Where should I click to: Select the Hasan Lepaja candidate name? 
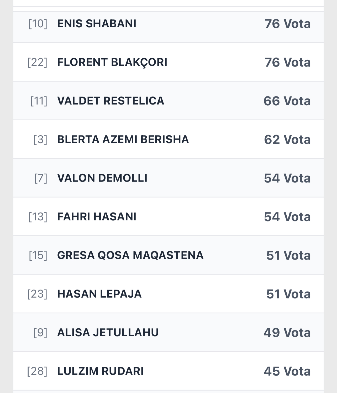point(99,294)
